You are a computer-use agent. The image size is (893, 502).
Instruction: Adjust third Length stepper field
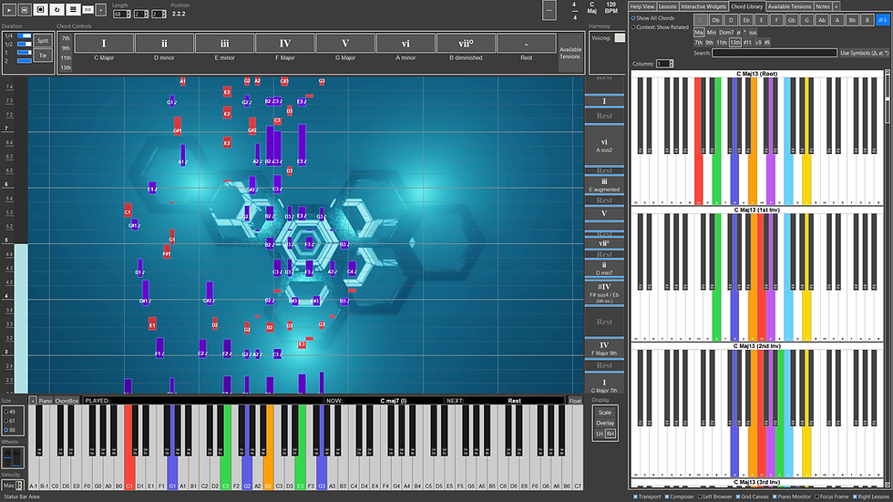click(x=159, y=15)
